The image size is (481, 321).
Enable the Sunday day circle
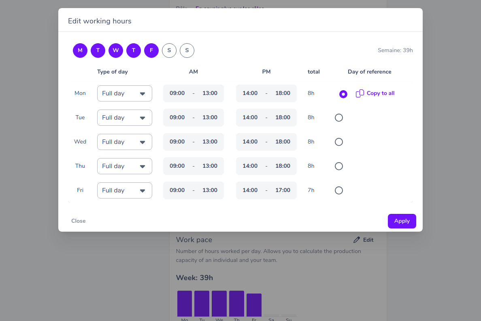coord(187,51)
